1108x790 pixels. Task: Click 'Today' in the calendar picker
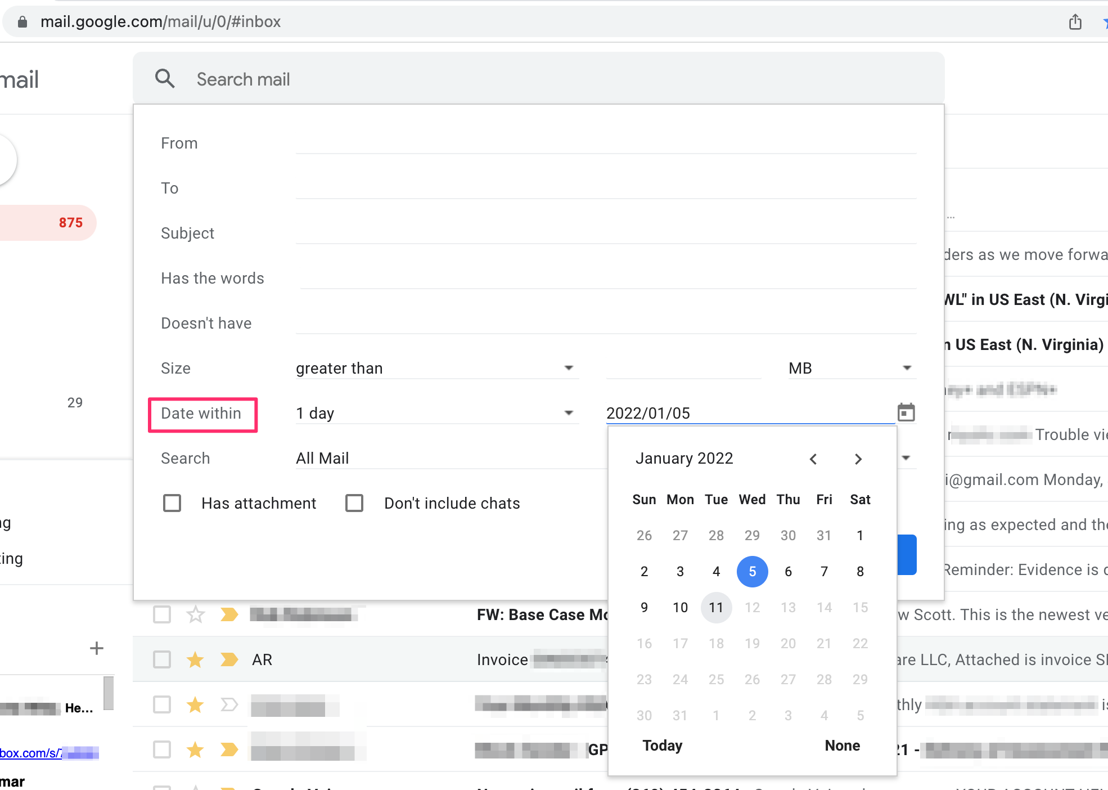coord(662,746)
